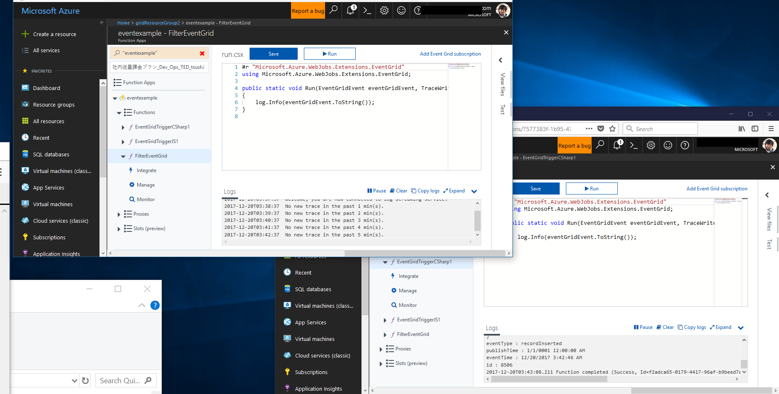Toggle Firefox sidebar icon

pos(755,129)
